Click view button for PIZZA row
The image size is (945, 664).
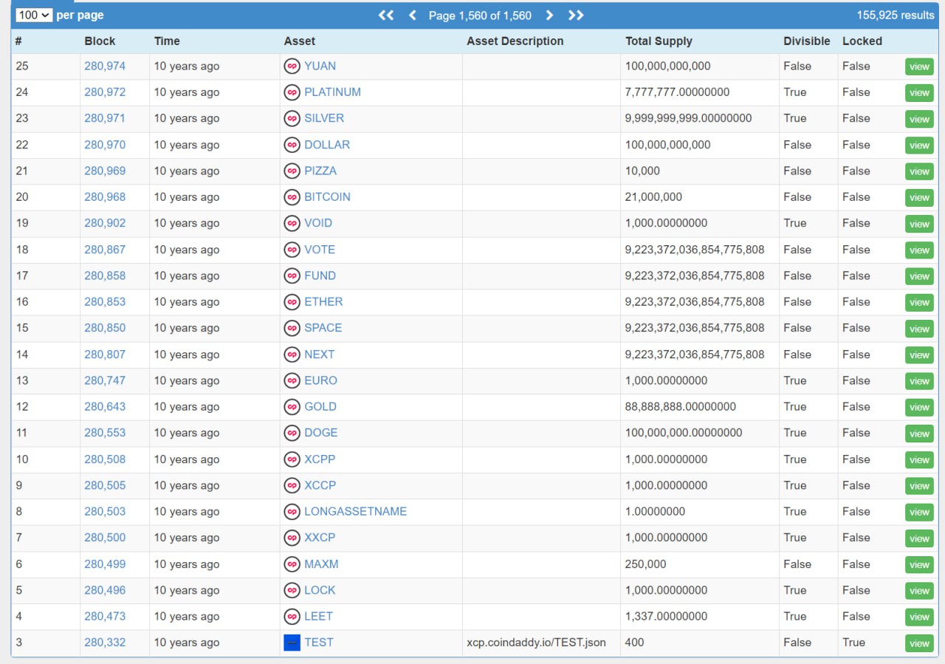point(919,171)
